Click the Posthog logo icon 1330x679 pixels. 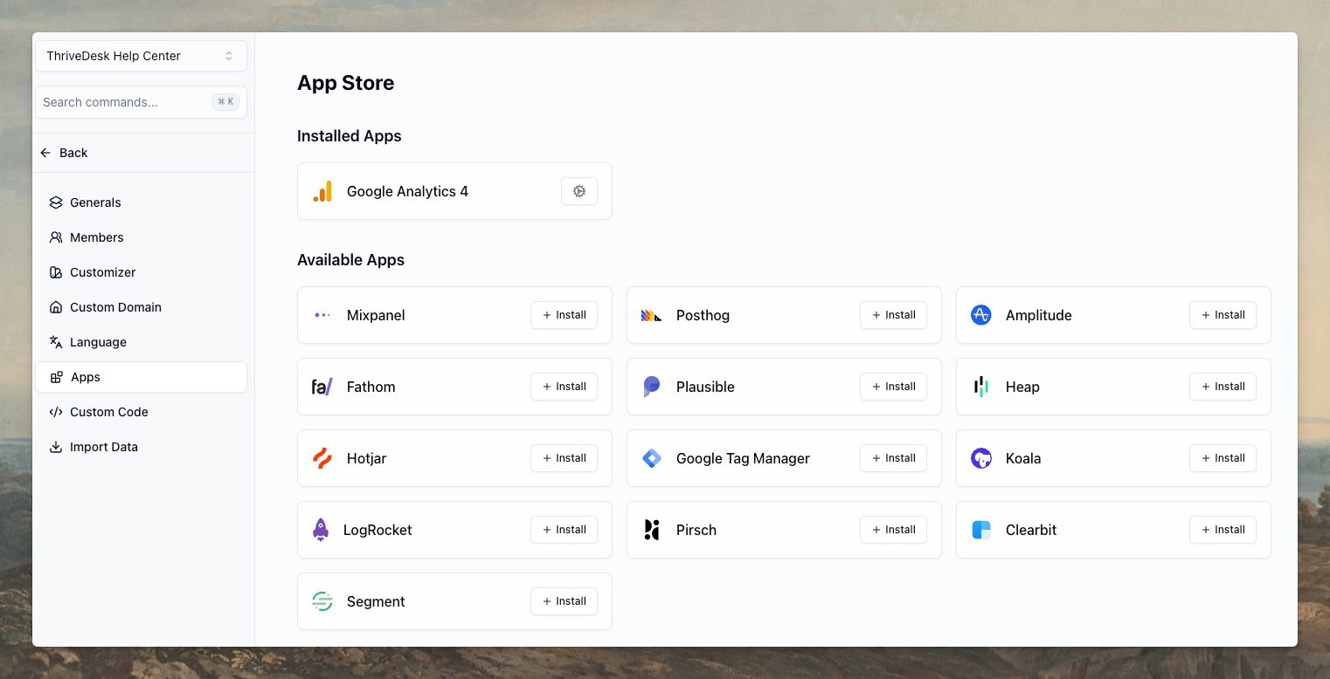click(x=652, y=315)
